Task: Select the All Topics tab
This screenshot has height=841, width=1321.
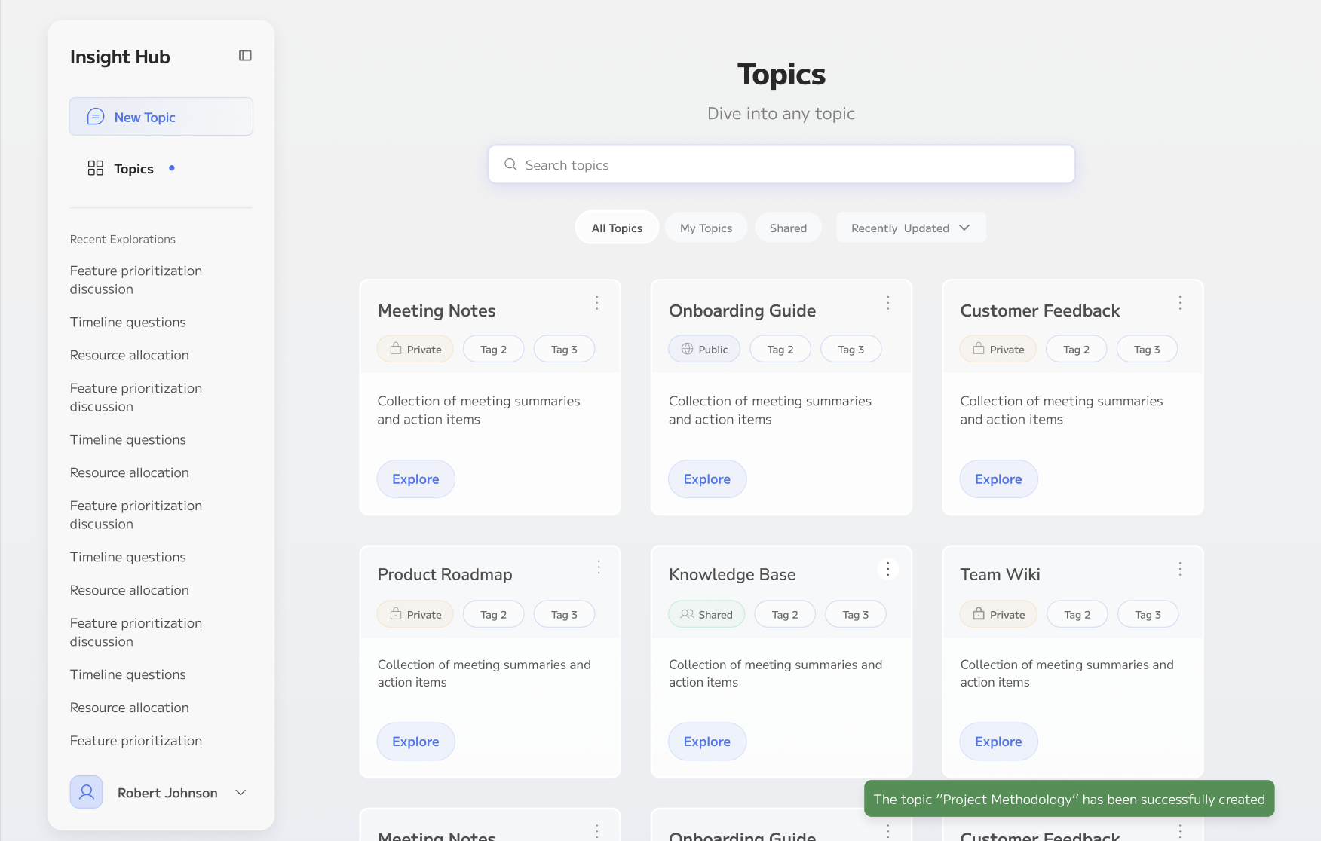Action: [x=617, y=228]
